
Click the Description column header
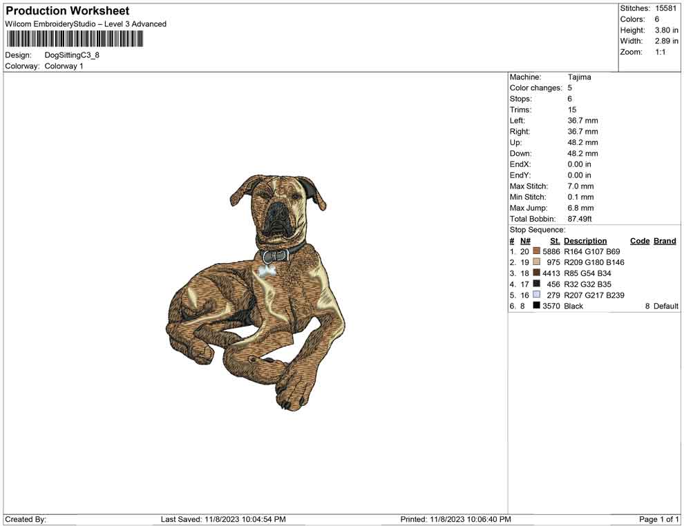coord(585,241)
